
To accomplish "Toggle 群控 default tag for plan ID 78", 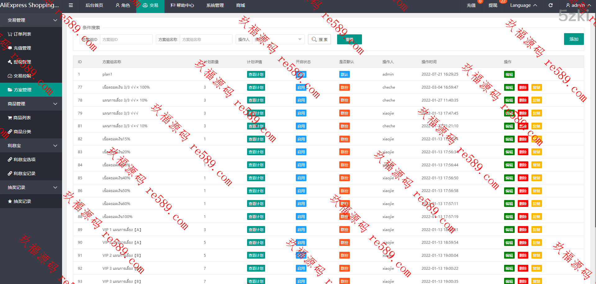I will coord(344,100).
